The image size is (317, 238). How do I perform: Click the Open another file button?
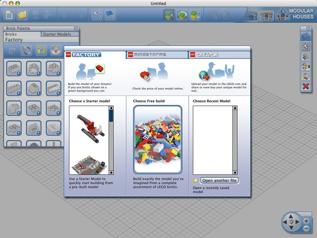point(220,180)
